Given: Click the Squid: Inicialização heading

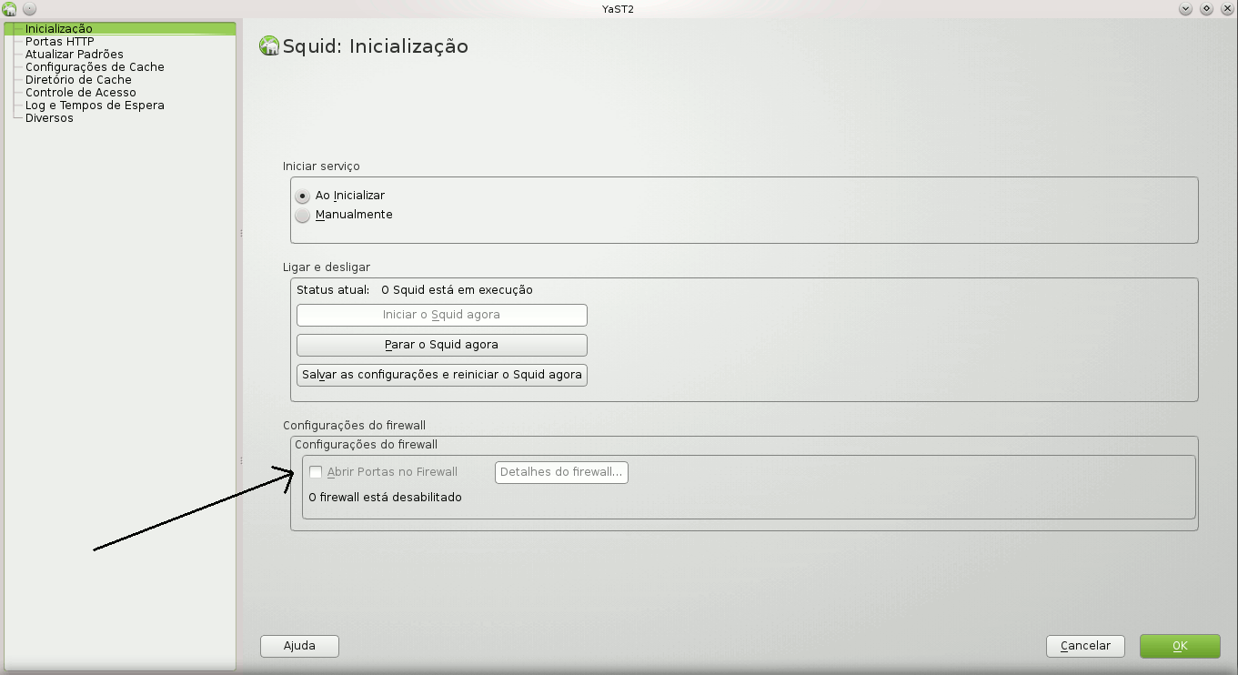Looking at the screenshot, I should [x=376, y=46].
